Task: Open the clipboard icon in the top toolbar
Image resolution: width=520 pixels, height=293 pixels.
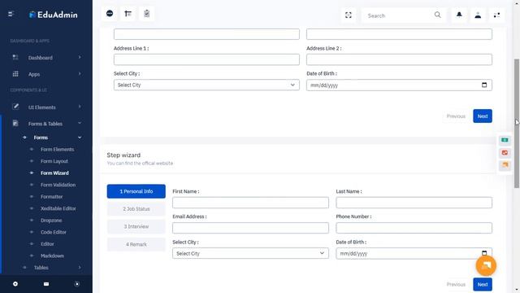Action: click(146, 14)
